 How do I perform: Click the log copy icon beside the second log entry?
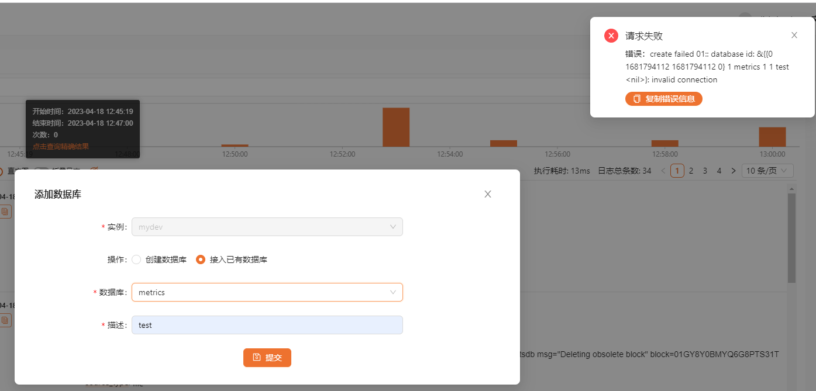tap(5, 320)
